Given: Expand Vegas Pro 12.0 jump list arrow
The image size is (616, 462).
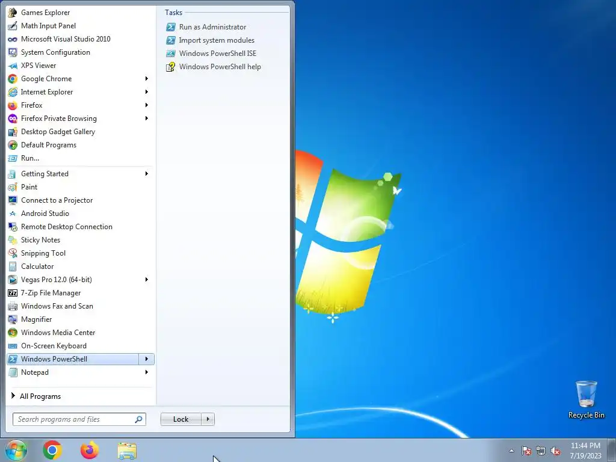Looking at the screenshot, I should coord(147,280).
